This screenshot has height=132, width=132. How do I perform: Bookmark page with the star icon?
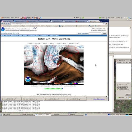(x=104, y=23)
